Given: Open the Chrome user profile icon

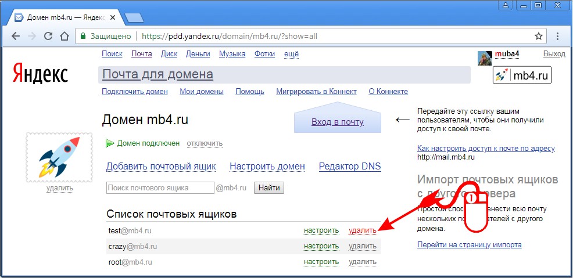Looking at the screenshot, I should (x=506, y=5).
